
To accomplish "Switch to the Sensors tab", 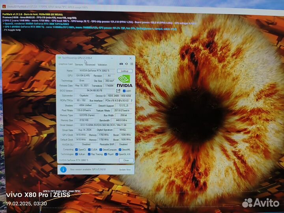I will (x=79, y=64).
